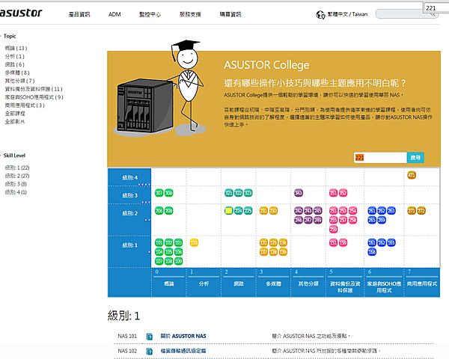The height and width of the screenshot is (359, 449).
Task: Open teal course badge 322
Action: pos(239,193)
